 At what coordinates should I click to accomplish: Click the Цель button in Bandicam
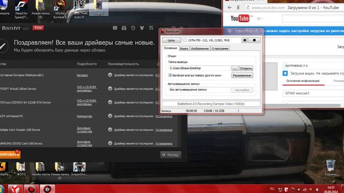tap(171, 40)
